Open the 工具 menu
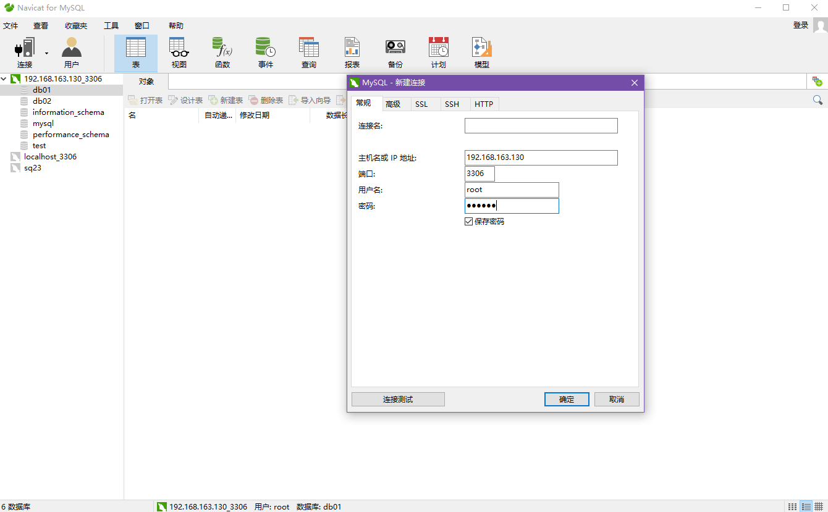The height and width of the screenshot is (512, 828). tap(111, 26)
